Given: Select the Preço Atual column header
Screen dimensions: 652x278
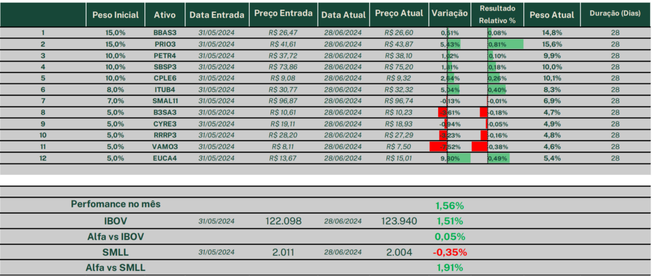Looking at the screenshot, I should [x=399, y=15].
